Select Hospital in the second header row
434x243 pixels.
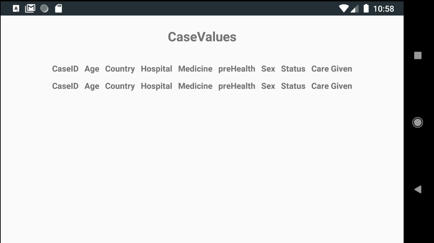[156, 86]
